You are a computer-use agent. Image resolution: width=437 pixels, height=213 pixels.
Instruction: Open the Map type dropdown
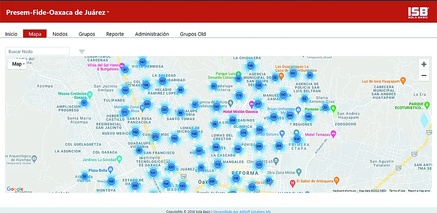(x=17, y=64)
